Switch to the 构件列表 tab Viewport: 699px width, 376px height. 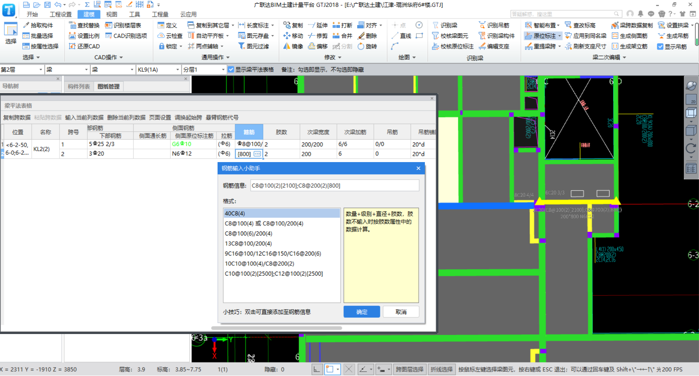(x=79, y=87)
